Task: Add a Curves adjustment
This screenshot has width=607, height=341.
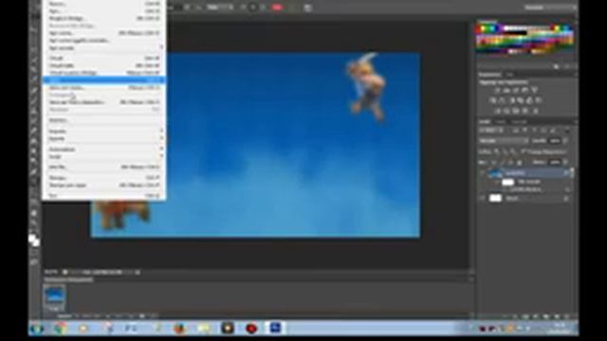Action: click(x=516, y=90)
